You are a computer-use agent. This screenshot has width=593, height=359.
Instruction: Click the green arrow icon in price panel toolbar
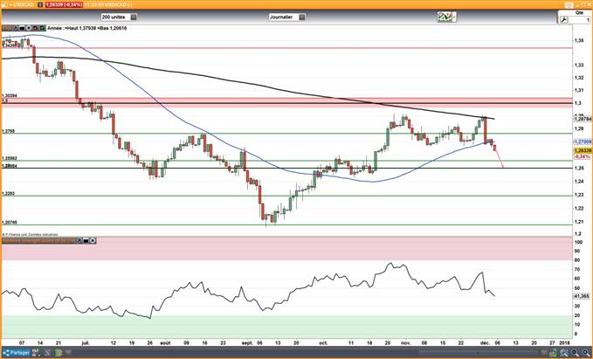[42, 28]
